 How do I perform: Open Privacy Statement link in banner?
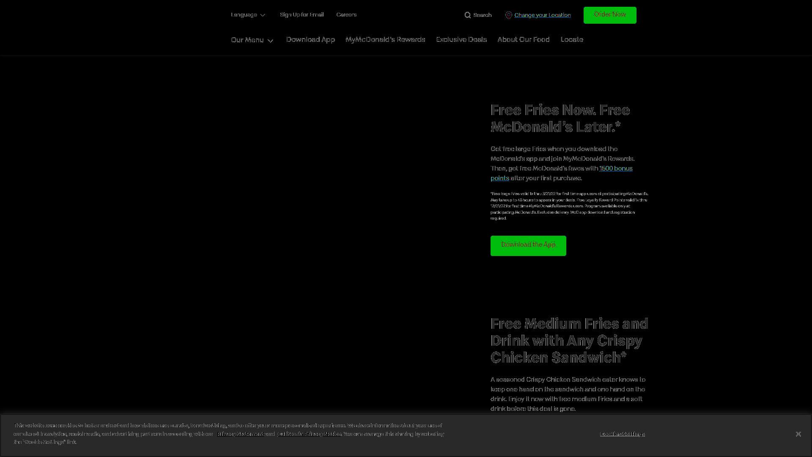[240, 434]
